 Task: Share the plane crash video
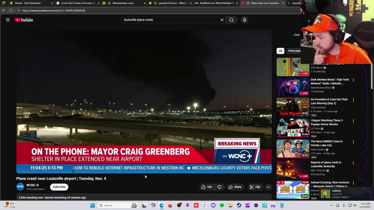(235, 187)
